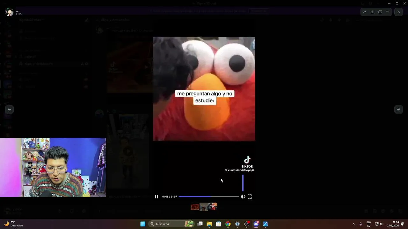The image size is (408, 229).
Task: Click the Elmo video playing area
Action: [204, 89]
